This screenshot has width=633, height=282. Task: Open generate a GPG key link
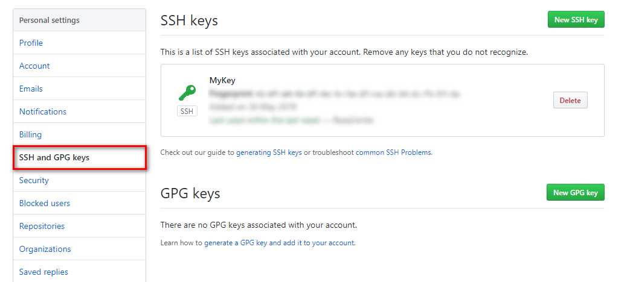coord(280,243)
